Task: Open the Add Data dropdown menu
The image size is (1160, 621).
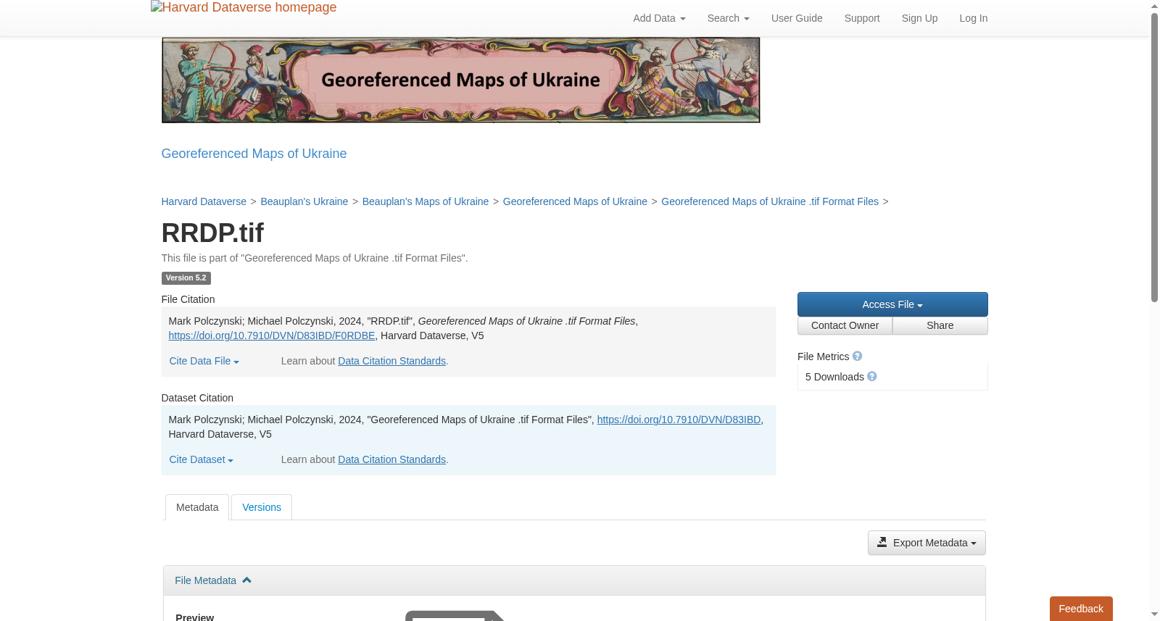Action: click(x=659, y=18)
